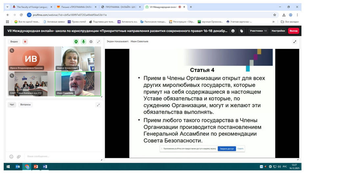Expand the shared screen to fullscreen
337x189 pixels.
(x=295, y=42)
